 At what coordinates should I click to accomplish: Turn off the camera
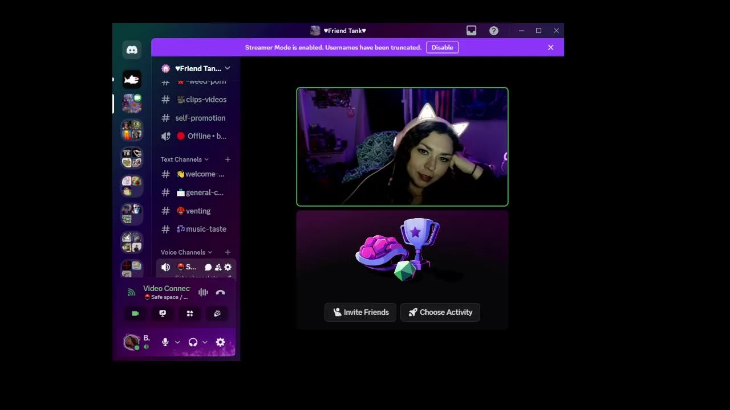pyautogui.click(x=135, y=314)
